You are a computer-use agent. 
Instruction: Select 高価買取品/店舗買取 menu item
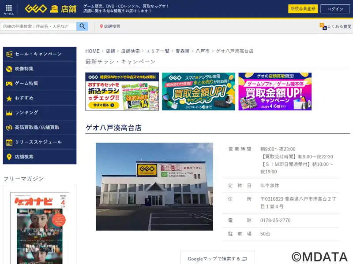coord(40,128)
